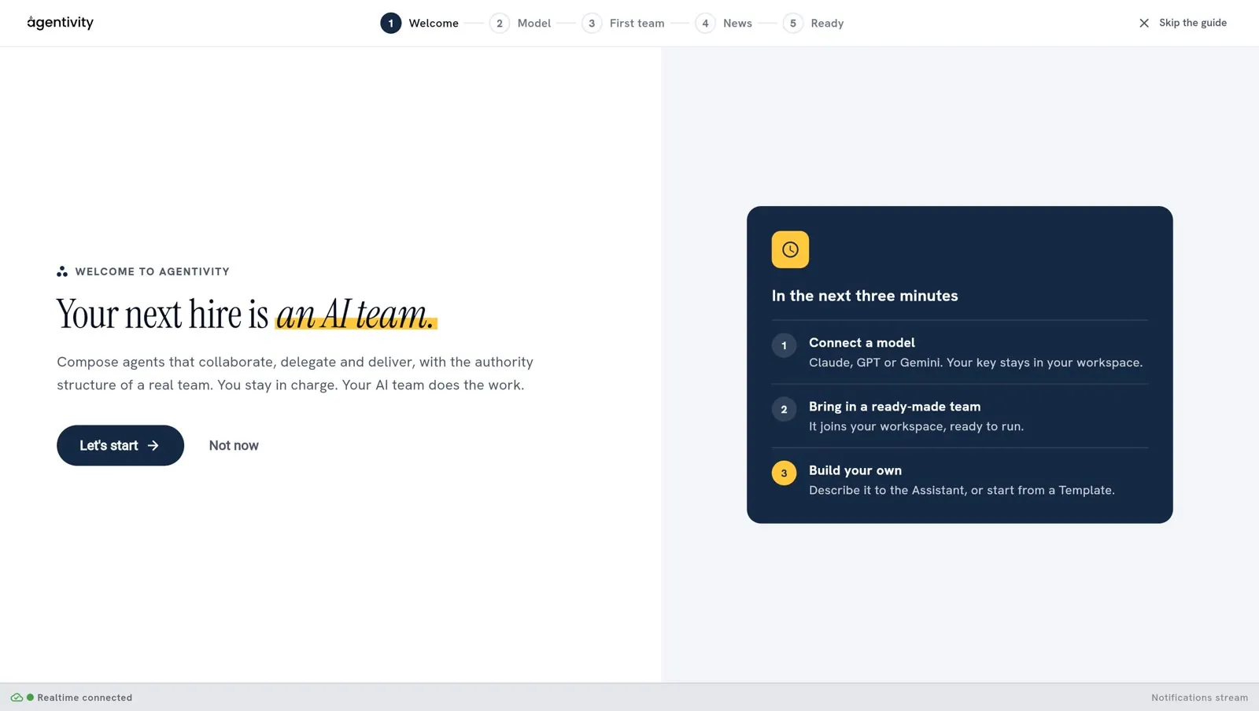Click the Connect a model heading
The height and width of the screenshot is (711, 1259).
(862, 343)
